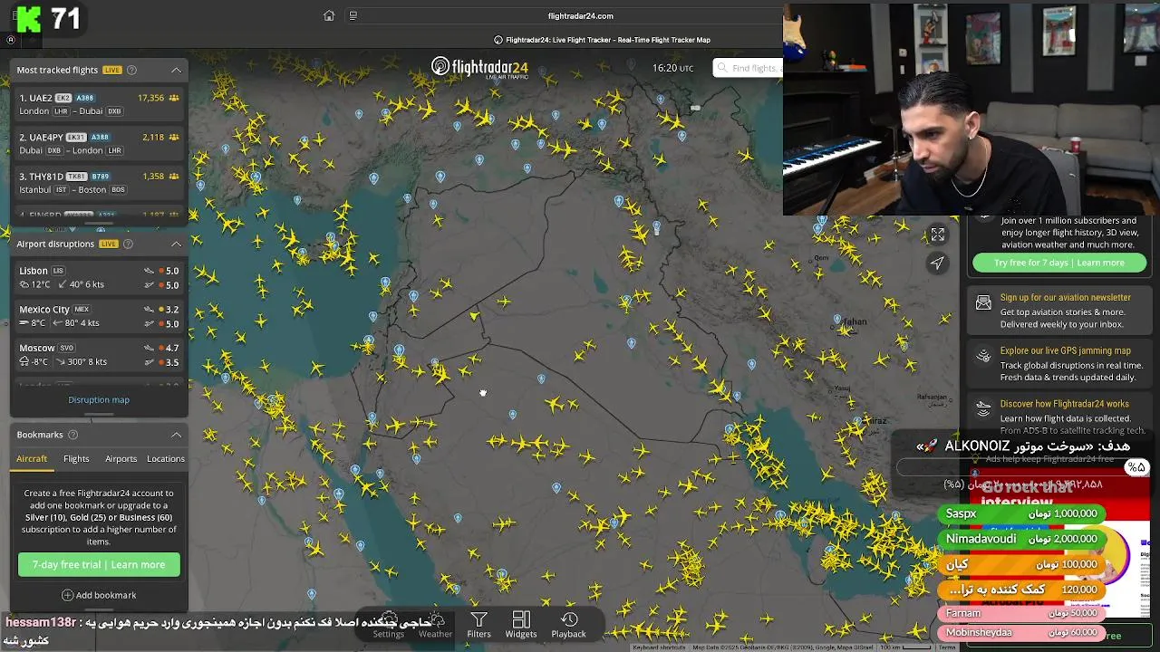Select the UAE2 London – Dubai flight
Viewport: 1160px width, 652px height.
(x=99, y=104)
